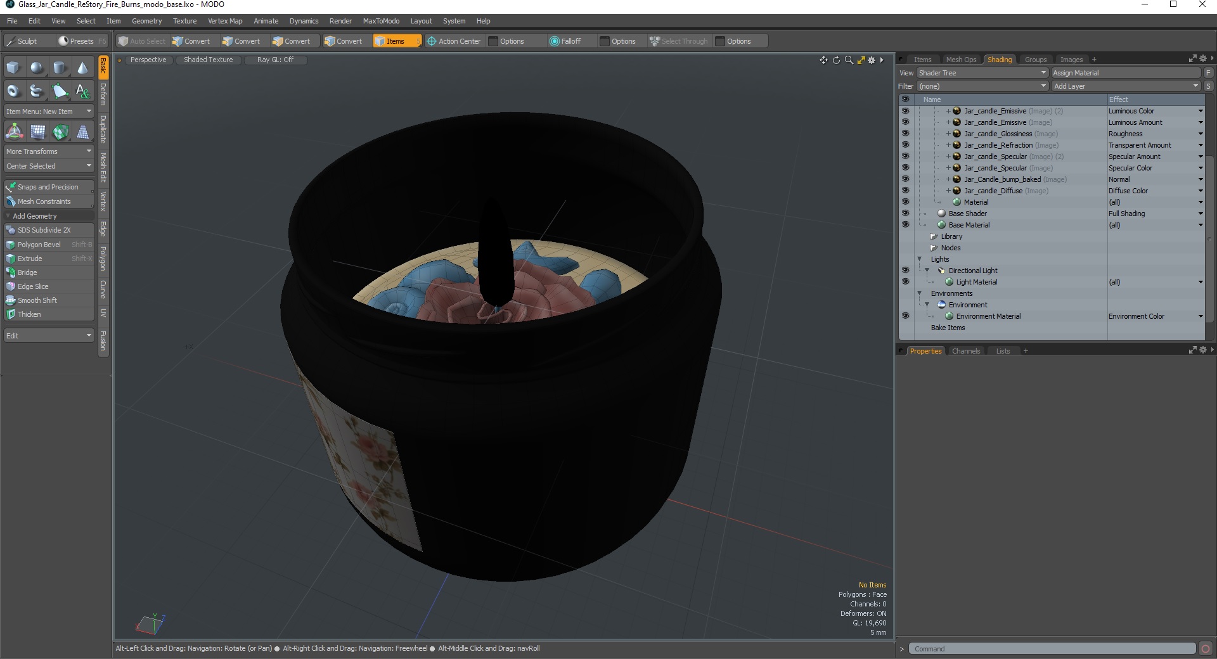Toggle visibility of Jar_candle_Glossiness layer
This screenshot has height=659, width=1217.
pyautogui.click(x=905, y=134)
